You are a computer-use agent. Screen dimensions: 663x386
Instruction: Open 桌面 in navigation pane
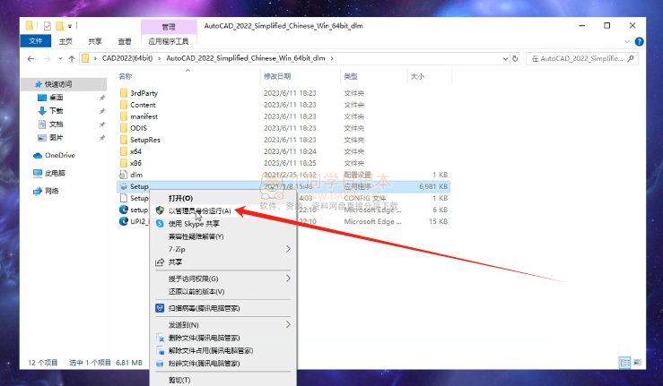[57, 98]
